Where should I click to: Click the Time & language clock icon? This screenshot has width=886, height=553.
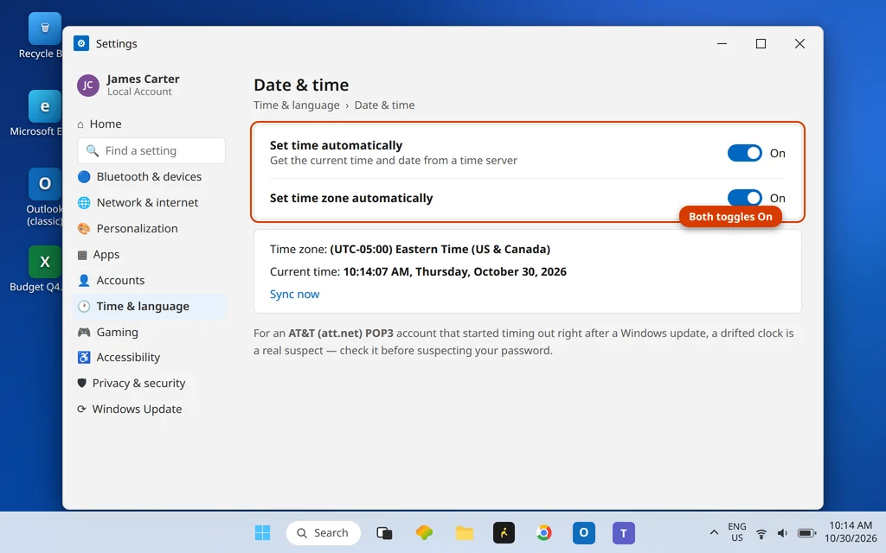(x=84, y=307)
